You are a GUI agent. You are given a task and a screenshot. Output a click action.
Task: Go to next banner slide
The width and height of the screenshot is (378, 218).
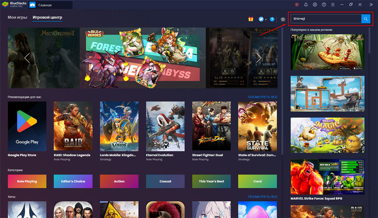coord(258,58)
